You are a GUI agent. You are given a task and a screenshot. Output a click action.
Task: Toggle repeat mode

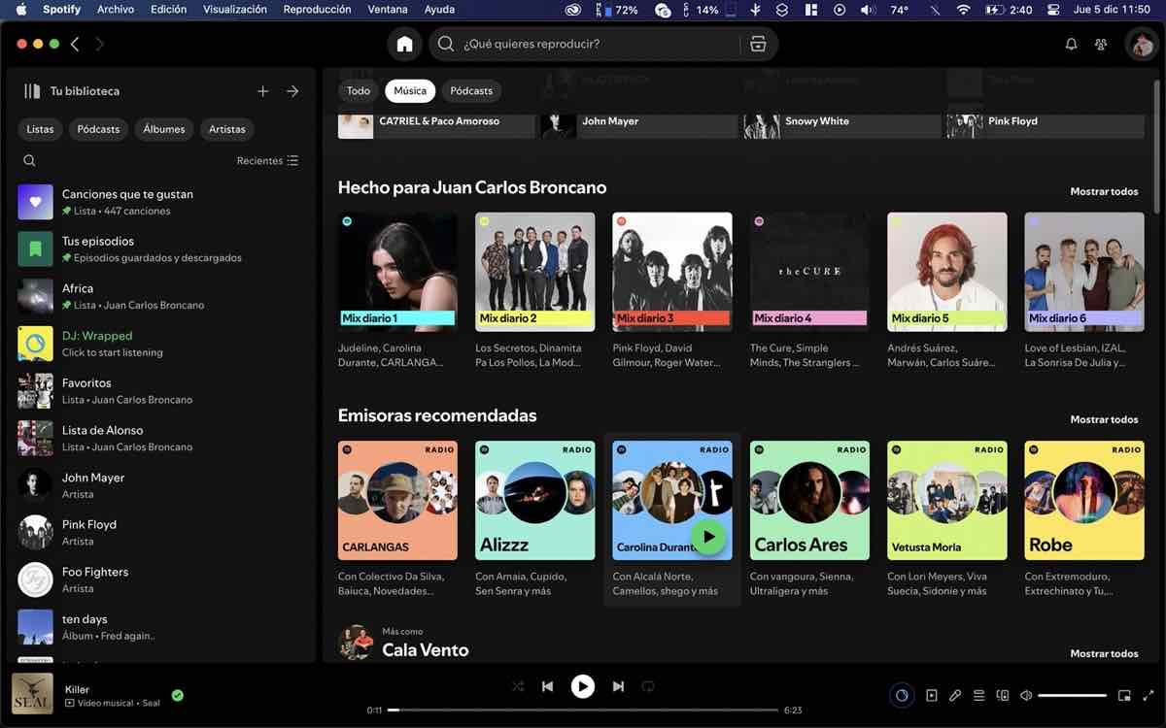click(x=648, y=686)
